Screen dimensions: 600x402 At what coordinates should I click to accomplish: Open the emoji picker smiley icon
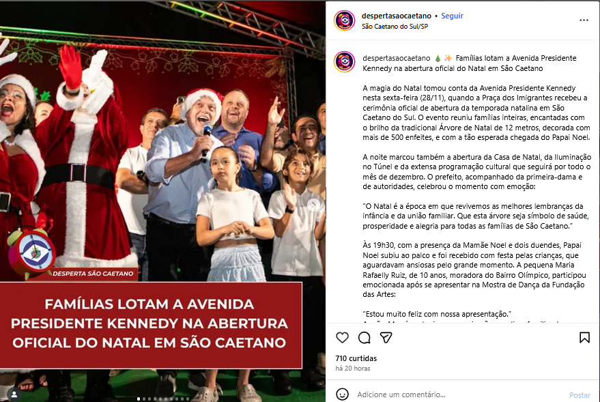[x=342, y=394]
